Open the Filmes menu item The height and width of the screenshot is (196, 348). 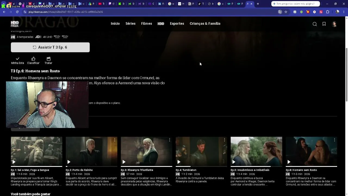147,24
